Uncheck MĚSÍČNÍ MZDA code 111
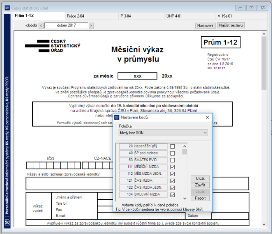 coord(172,167)
